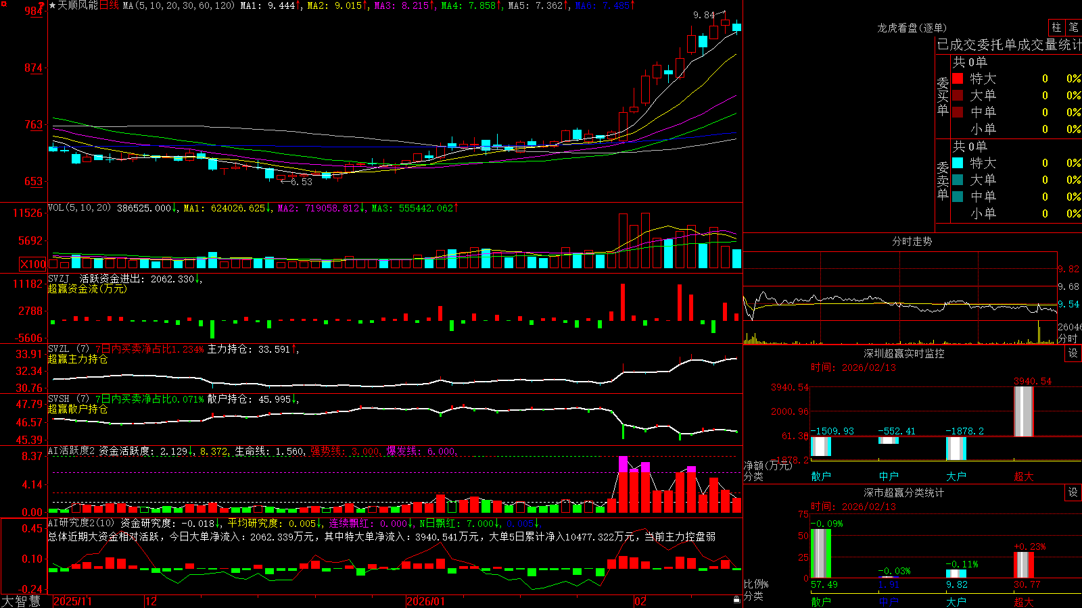Open 设 settings for 深圳超赢实时监控
Screen dimensions: 1082x608
[x=1073, y=353]
